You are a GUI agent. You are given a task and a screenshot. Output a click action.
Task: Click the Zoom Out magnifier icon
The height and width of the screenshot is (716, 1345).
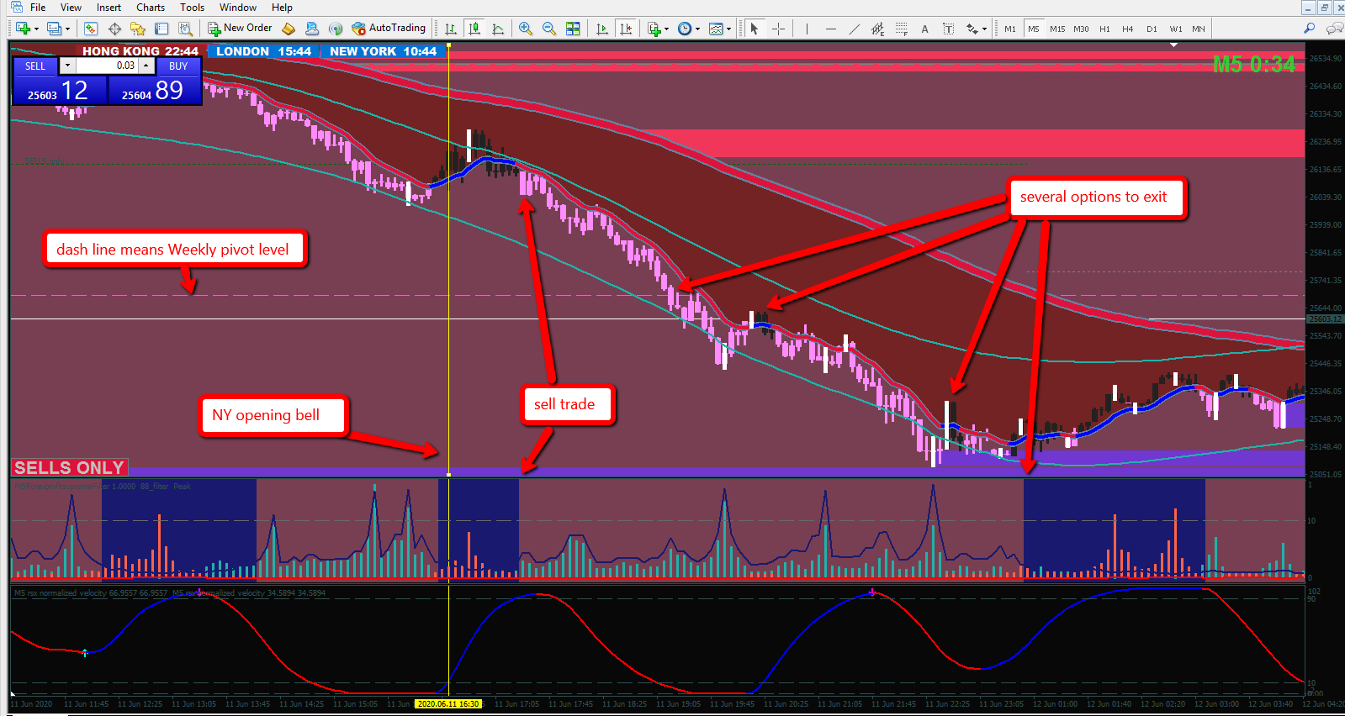click(549, 29)
